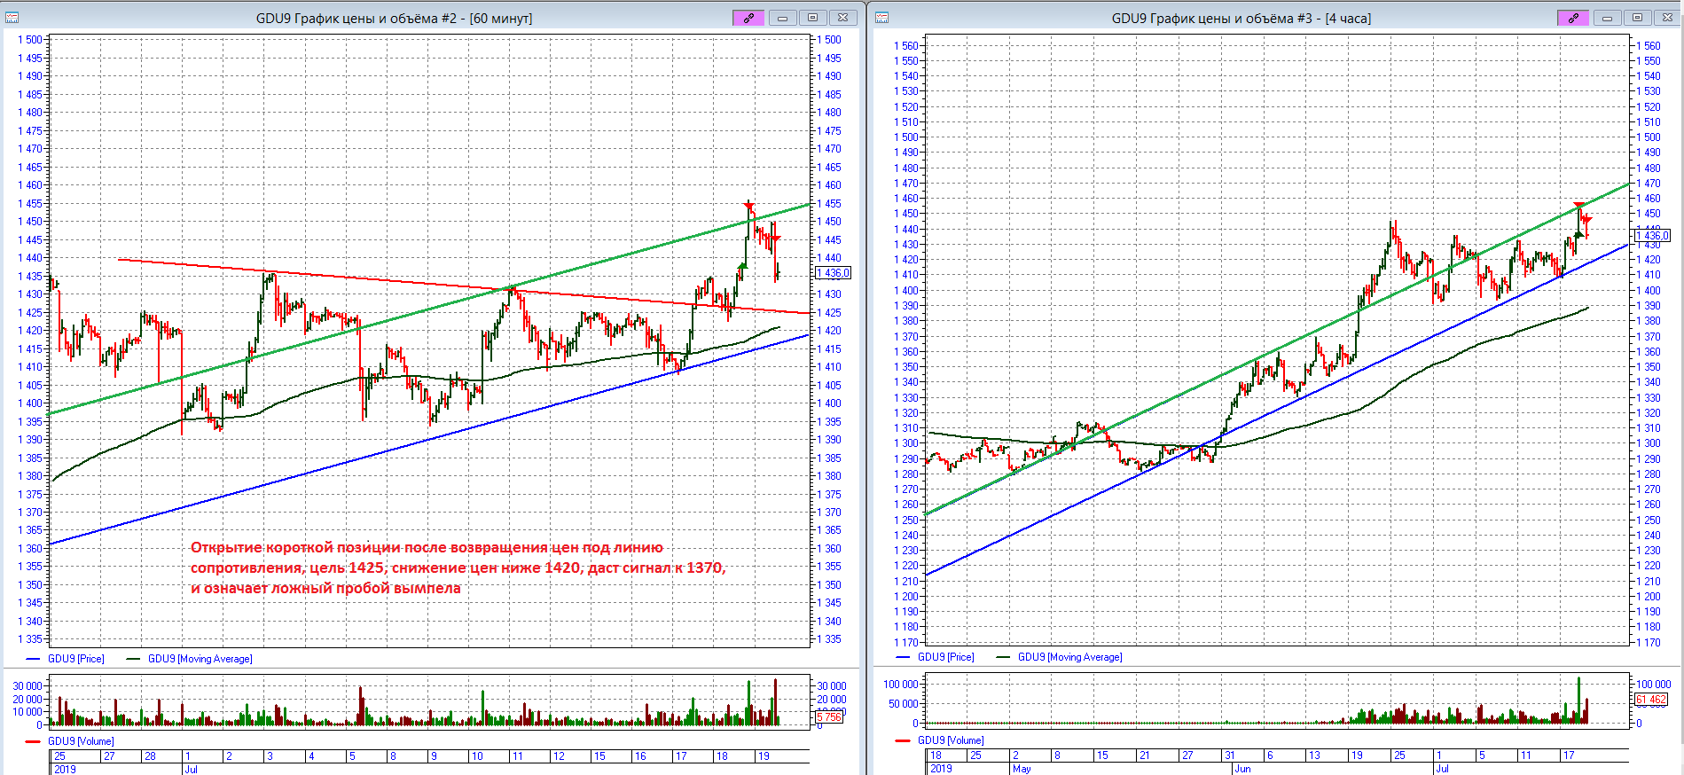Minimize the 4-hour chart window
This screenshot has width=1684, height=775.
1607,18
